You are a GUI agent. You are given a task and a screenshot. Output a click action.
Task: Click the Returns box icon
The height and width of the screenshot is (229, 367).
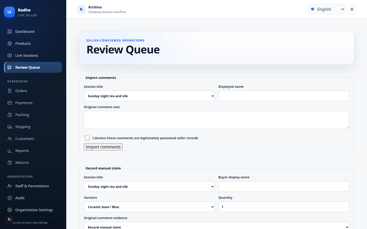click(10, 163)
